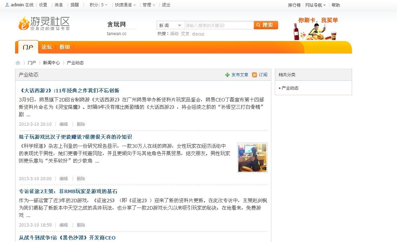Click the home icon in breadcrumb

(18, 63)
